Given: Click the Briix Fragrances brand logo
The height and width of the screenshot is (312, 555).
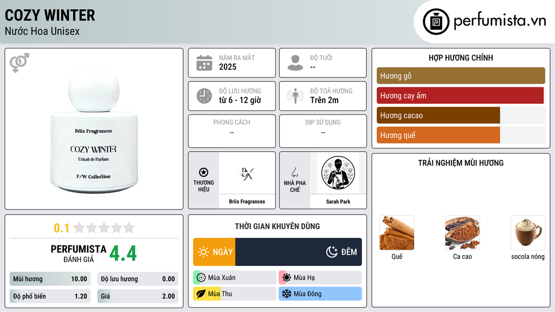Looking at the screenshot, I should pyautogui.click(x=247, y=173).
